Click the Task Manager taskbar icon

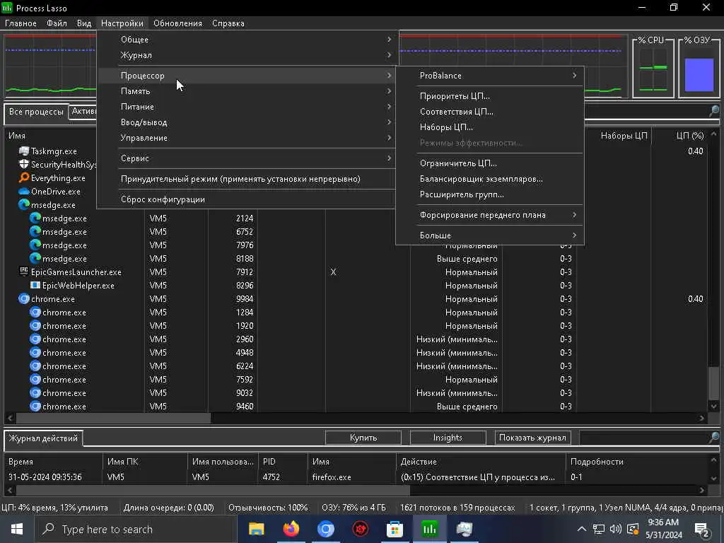click(464, 529)
